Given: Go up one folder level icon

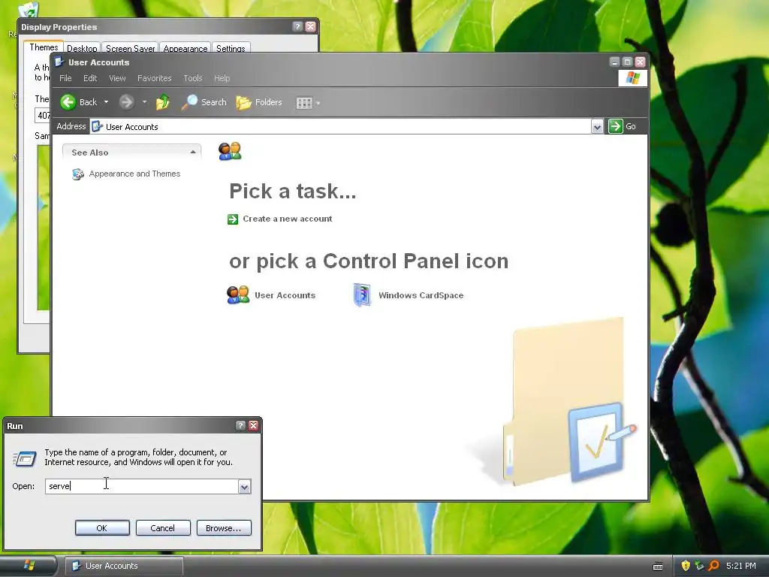Looking at the screenshot, I should (x=163, y=102).
